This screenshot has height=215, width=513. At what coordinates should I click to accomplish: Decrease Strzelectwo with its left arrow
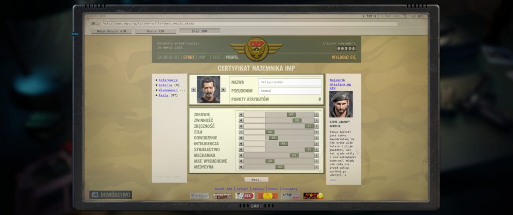pyautogui.click(x=241, y=149)
